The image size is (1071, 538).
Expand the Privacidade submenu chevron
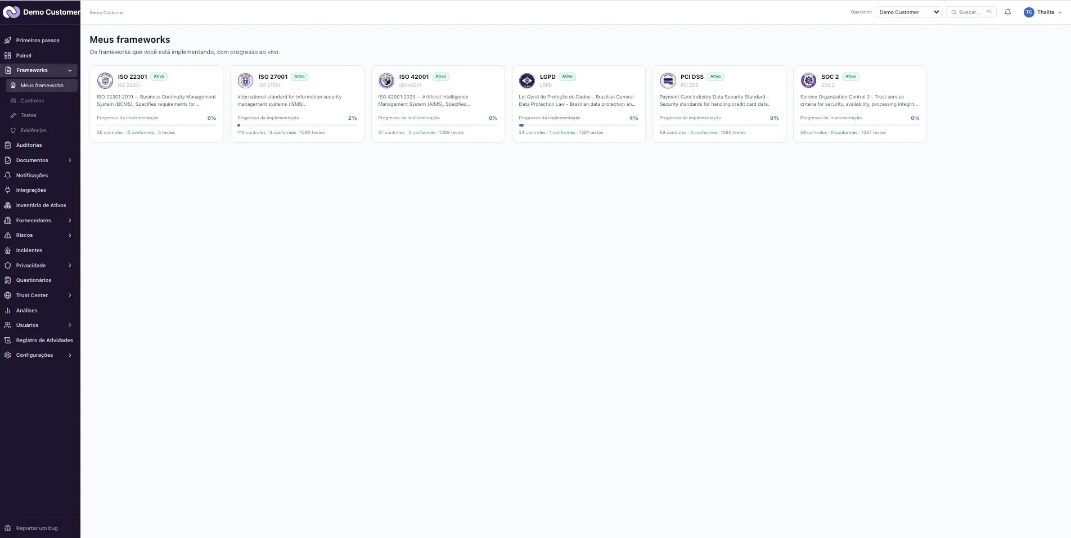tap(70, 266)
